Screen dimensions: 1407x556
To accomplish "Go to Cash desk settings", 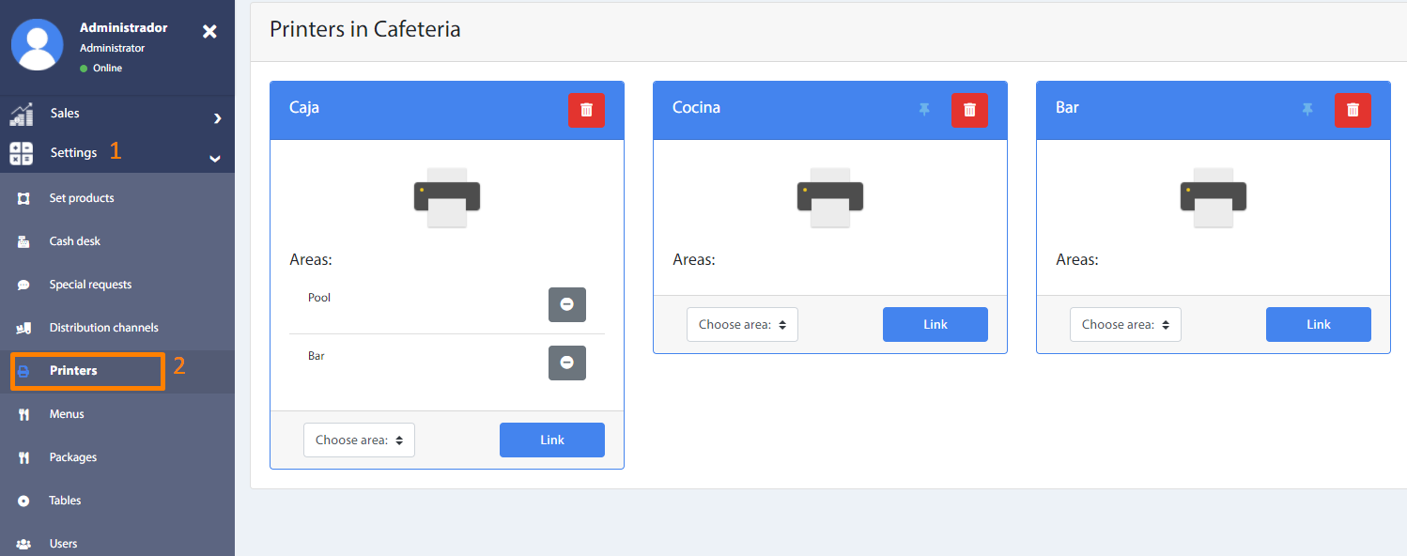I will coord(75,241).
